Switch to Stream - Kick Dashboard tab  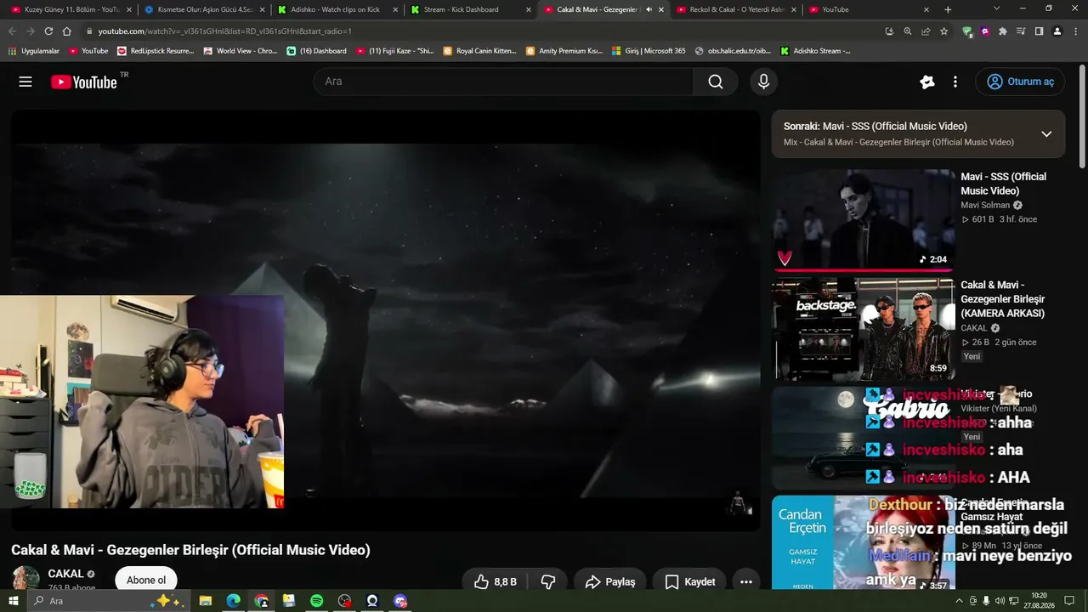(x=469, y=9)
